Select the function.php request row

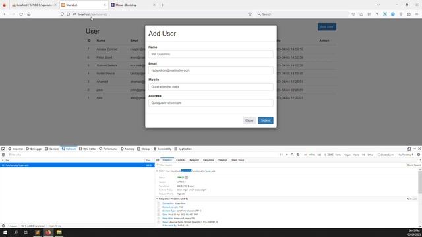tap(77, 165)
